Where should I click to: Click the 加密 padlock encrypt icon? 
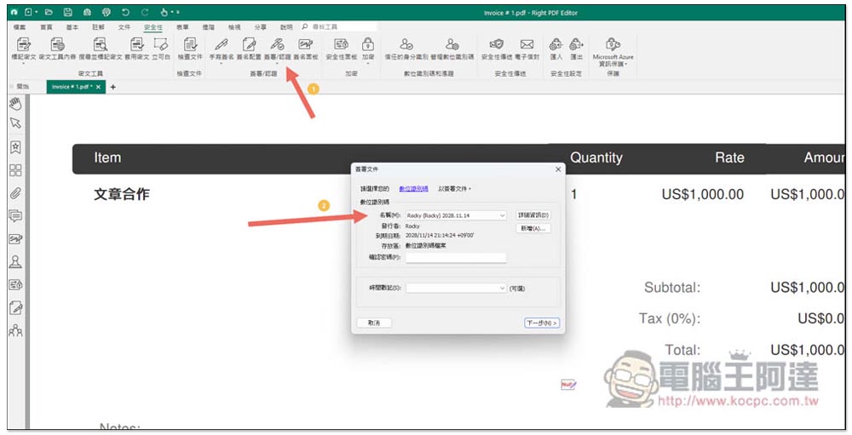click(x=368, y=44)
